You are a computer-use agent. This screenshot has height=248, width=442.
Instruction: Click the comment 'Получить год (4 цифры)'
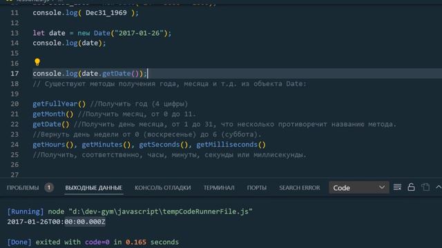click(x=139, y=104)
